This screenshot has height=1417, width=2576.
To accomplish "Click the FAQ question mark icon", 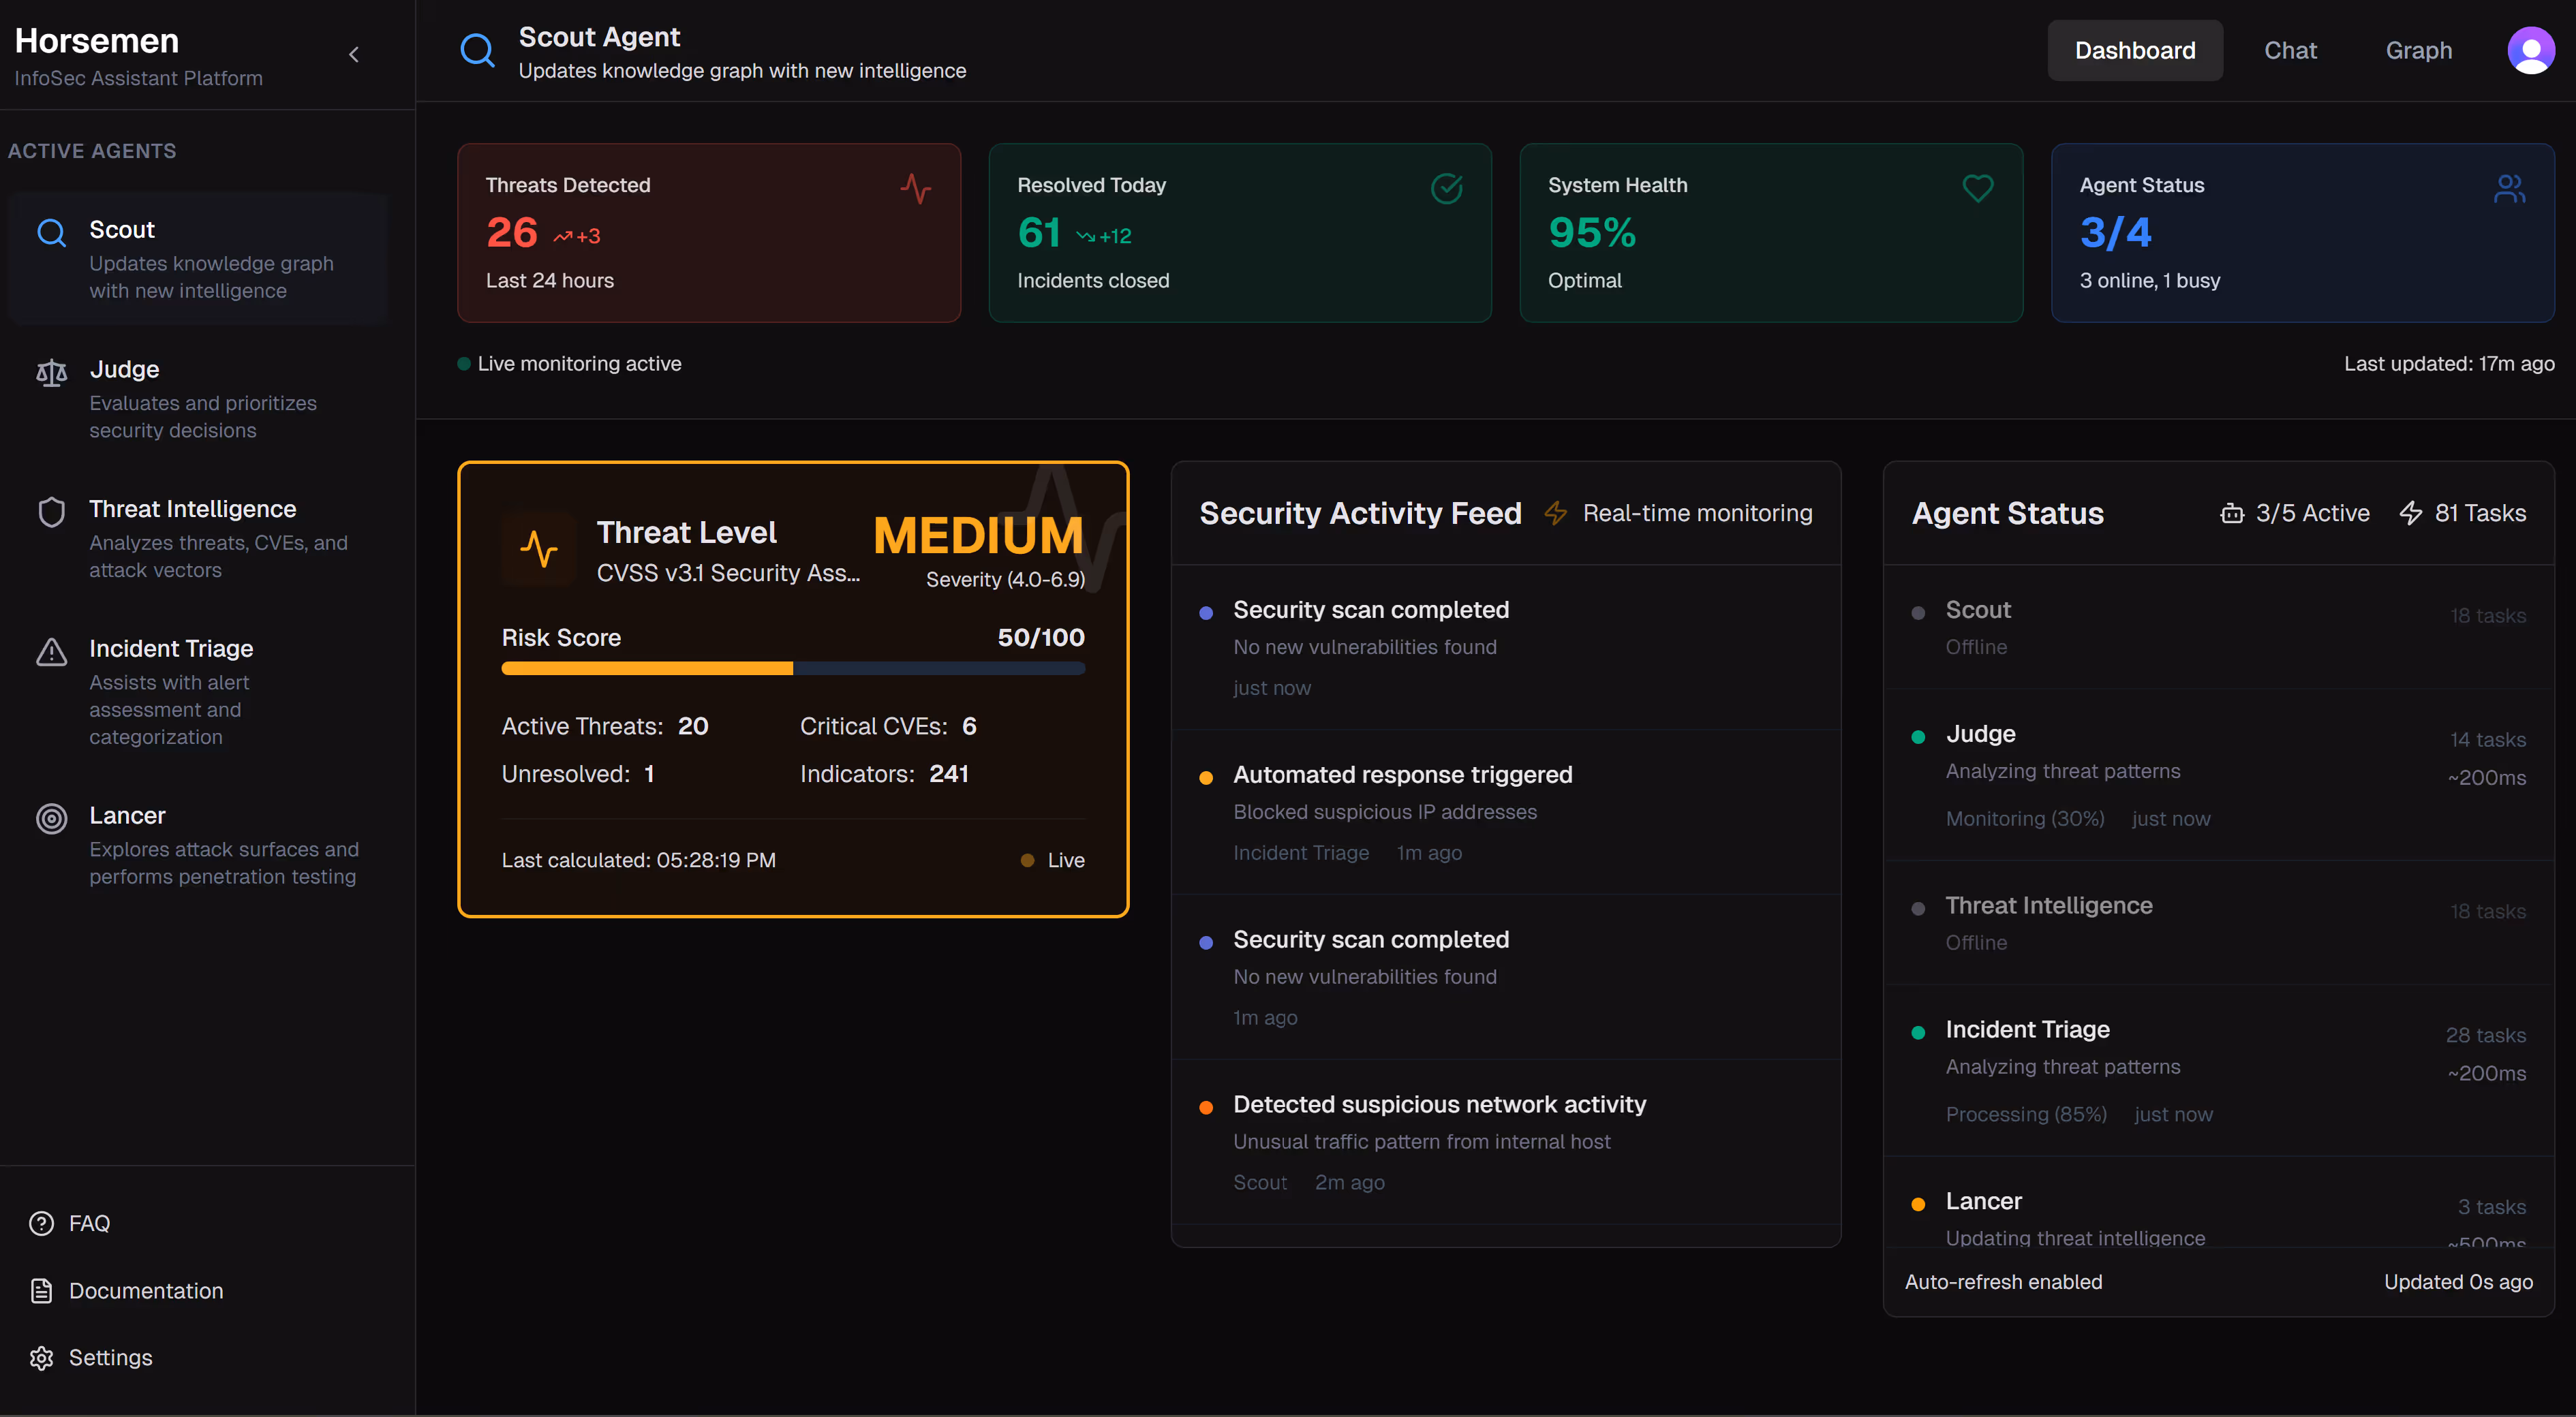I will [x=41, y=1223].
